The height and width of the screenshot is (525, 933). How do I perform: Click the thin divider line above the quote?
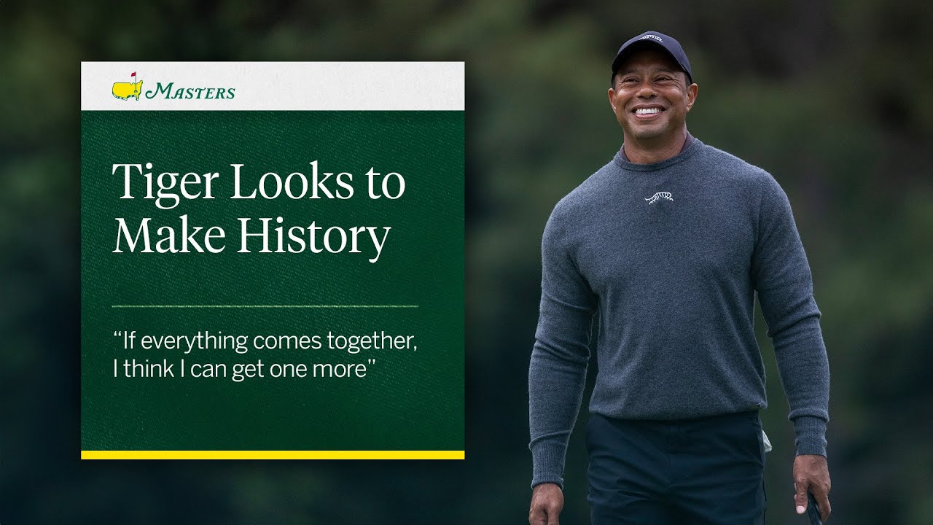(265, 306)
